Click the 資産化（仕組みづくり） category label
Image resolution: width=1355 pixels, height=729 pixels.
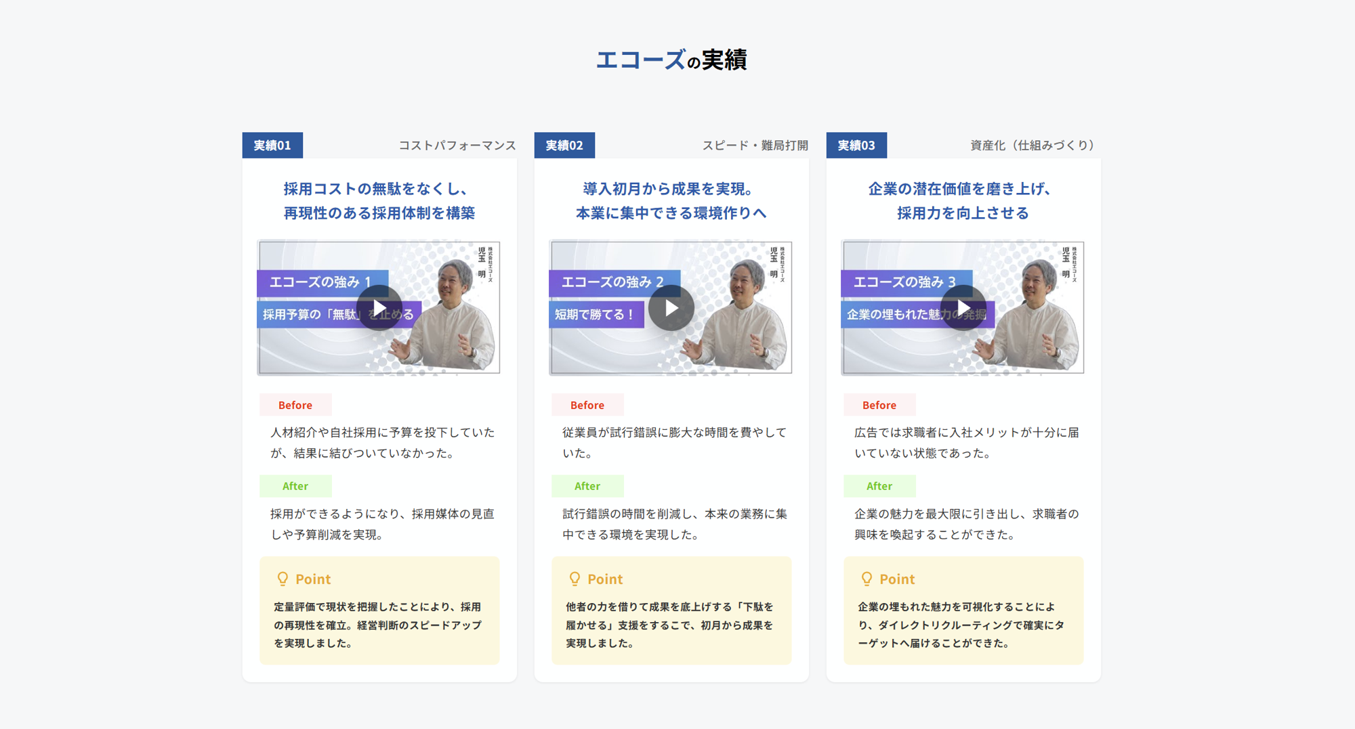pos(1032,146)
